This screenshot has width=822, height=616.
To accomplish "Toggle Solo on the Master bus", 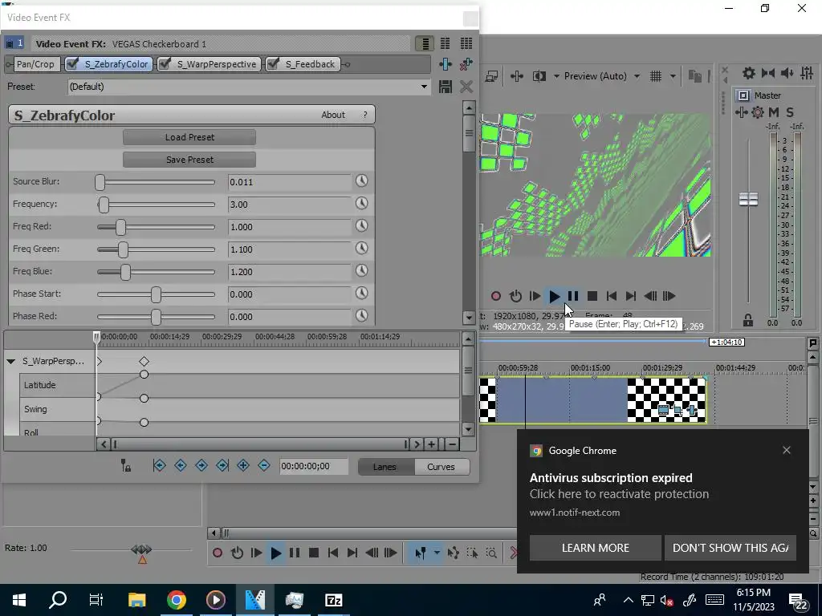I will pos(790,112).
